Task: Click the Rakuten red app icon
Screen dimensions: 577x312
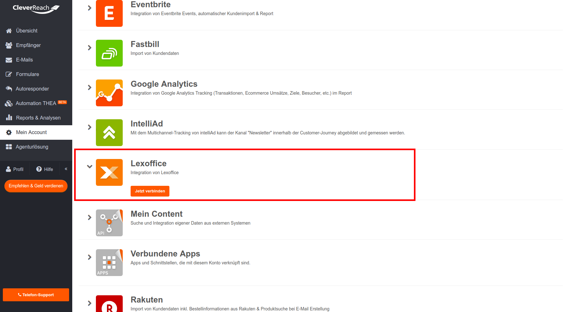Action: 109,303
